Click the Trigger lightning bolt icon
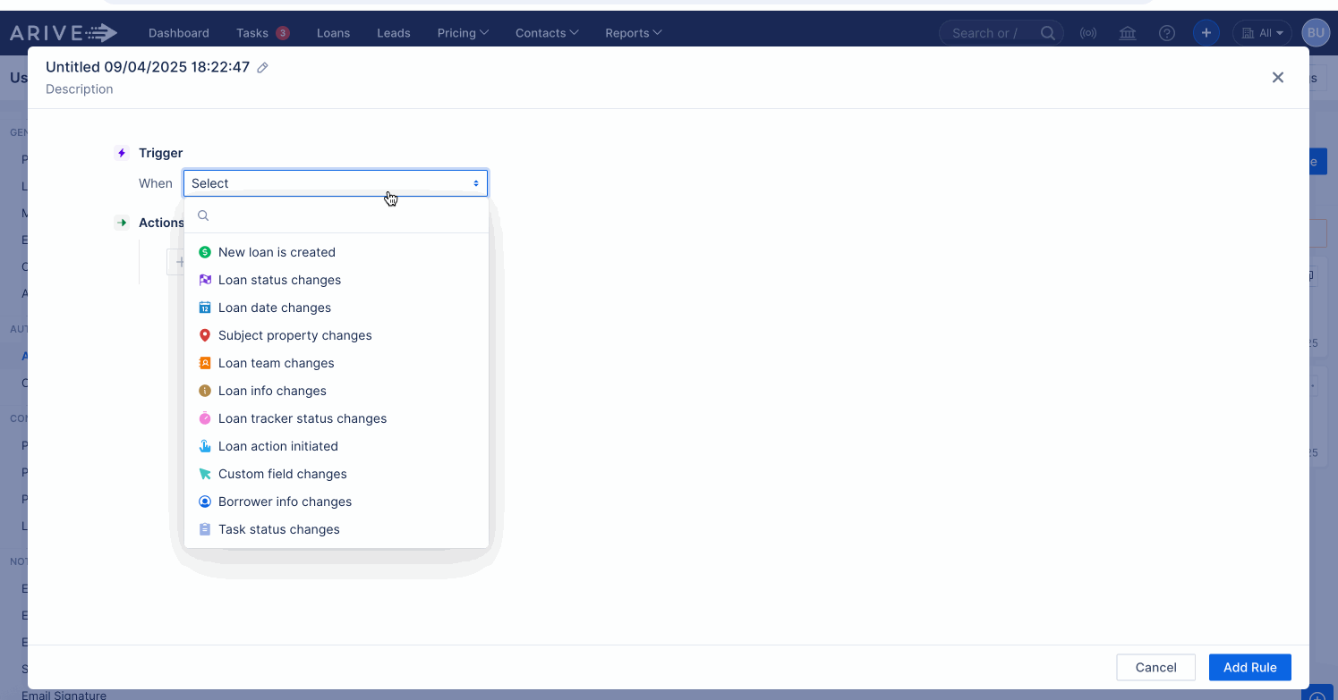The width and height of the screenshot is (1338, 700). [122, 153]
